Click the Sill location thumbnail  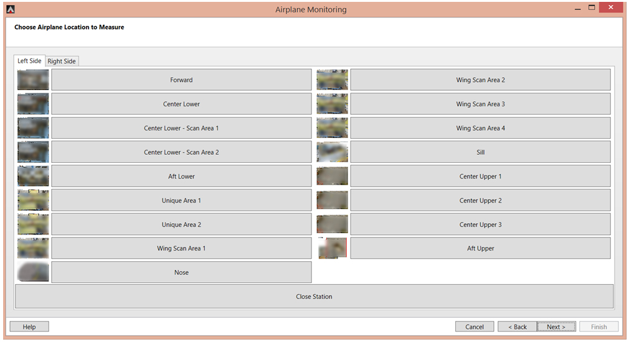coord(332,152)
